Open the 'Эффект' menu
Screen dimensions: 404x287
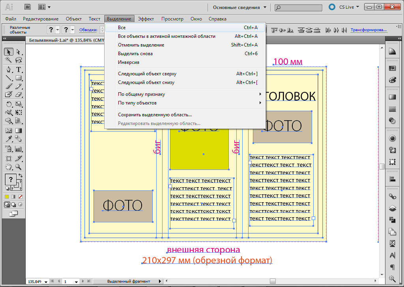coord(146,19)
